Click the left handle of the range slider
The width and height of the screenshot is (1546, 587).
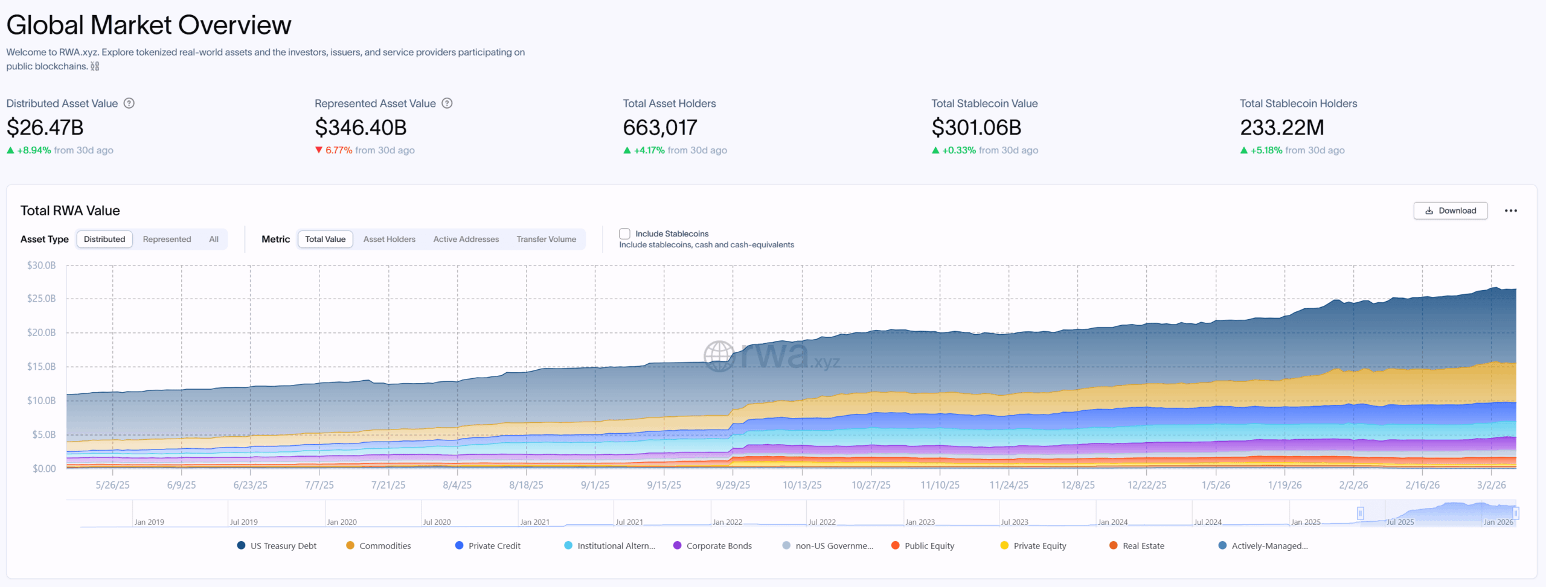[1360, 513]
